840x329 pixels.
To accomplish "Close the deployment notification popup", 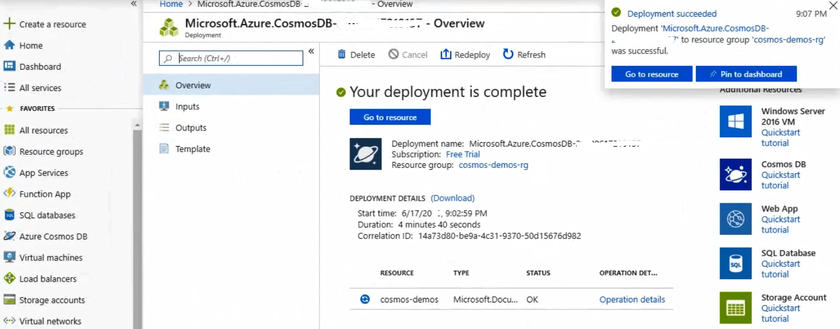I will point(832,6).
